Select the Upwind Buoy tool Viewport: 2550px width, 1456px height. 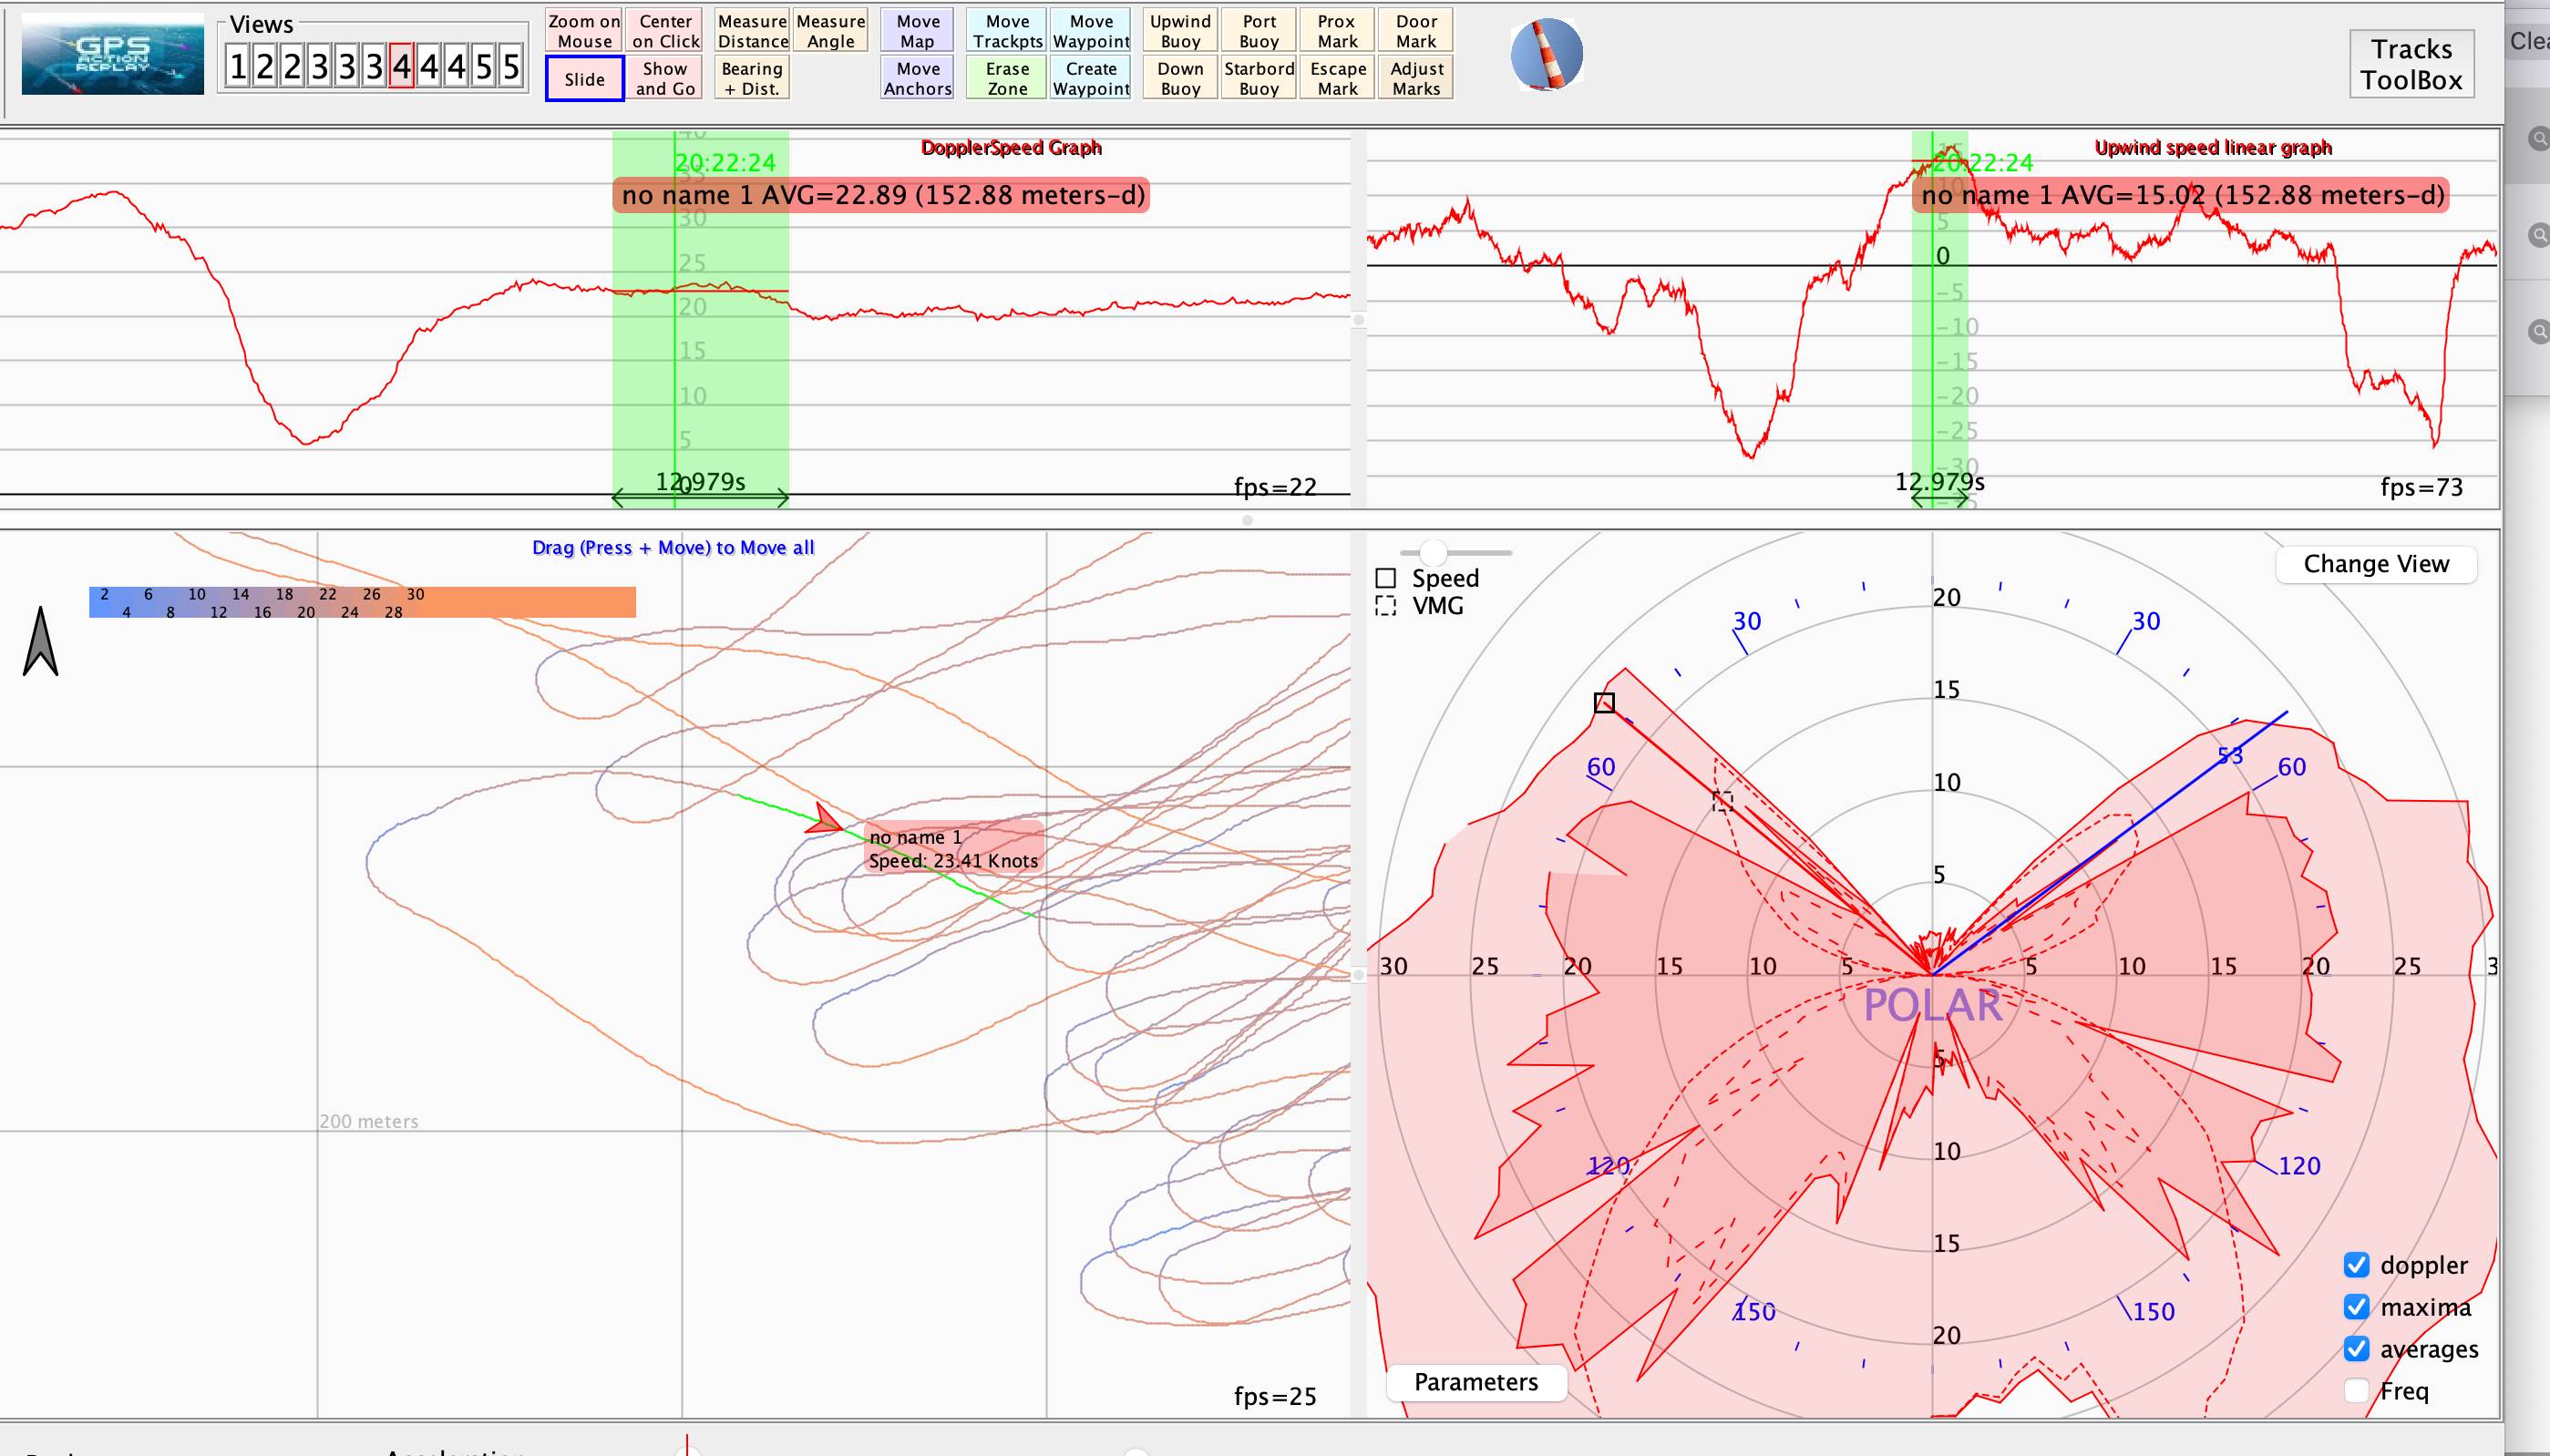pyautogui.click(x=1180, y=31)
